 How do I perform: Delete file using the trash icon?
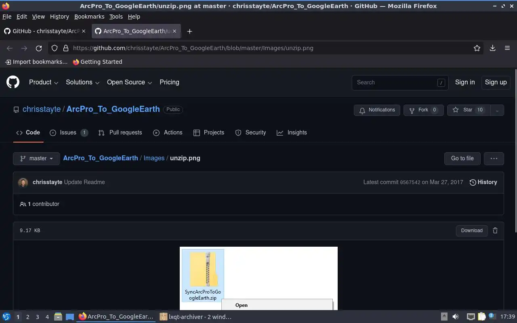pyautogui.click(x=495, y=231)
